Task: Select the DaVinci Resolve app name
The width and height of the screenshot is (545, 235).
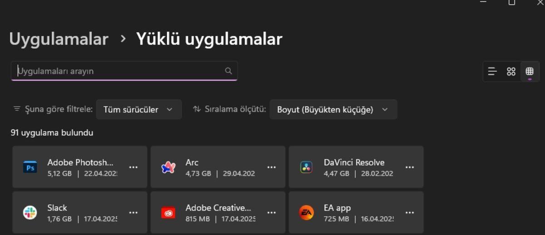Action: pos(354,162)
